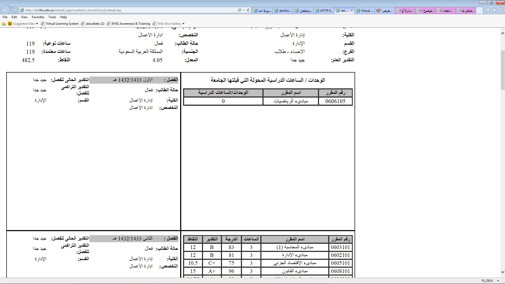Click the points cell 10.5
The image size is (505, 284).
pyautogui.click(x=193, y=263)
